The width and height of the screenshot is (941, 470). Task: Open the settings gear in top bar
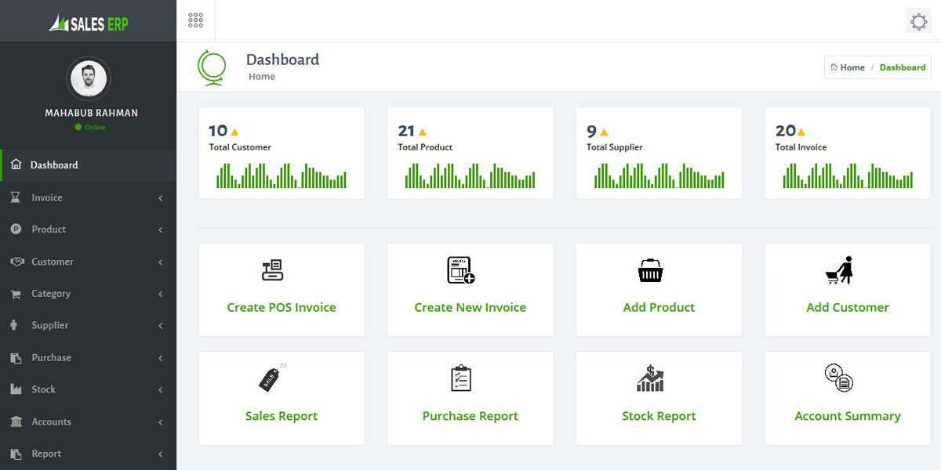(919, 21)
